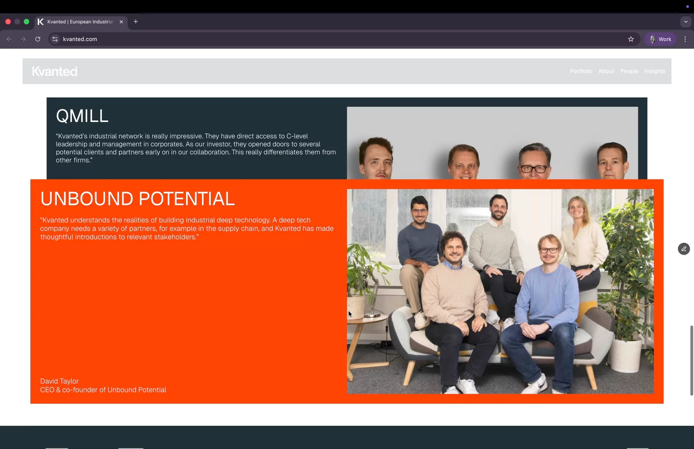The image size is (694, 449).
Task: Open a new browser tab
Action: pos(135,22)
